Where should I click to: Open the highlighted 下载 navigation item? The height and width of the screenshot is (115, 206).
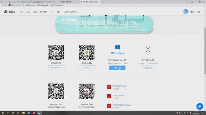[51, 12]
